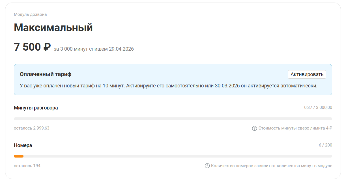Click the Количество номеров зависит hint text
This screenshot has width=346, height=183.
[x=271, y=166]
